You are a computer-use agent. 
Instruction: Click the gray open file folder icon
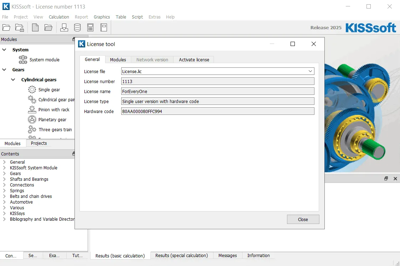(x=48, y=27)
